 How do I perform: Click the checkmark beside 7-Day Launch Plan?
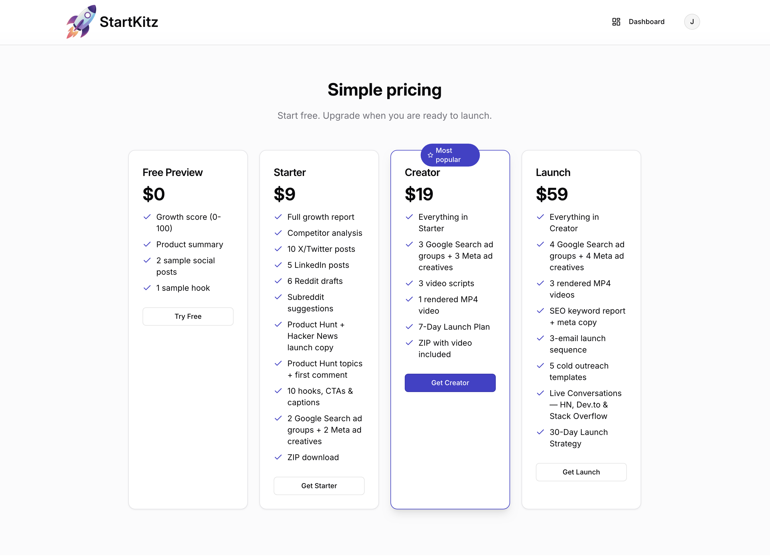(x=409, y=327)
